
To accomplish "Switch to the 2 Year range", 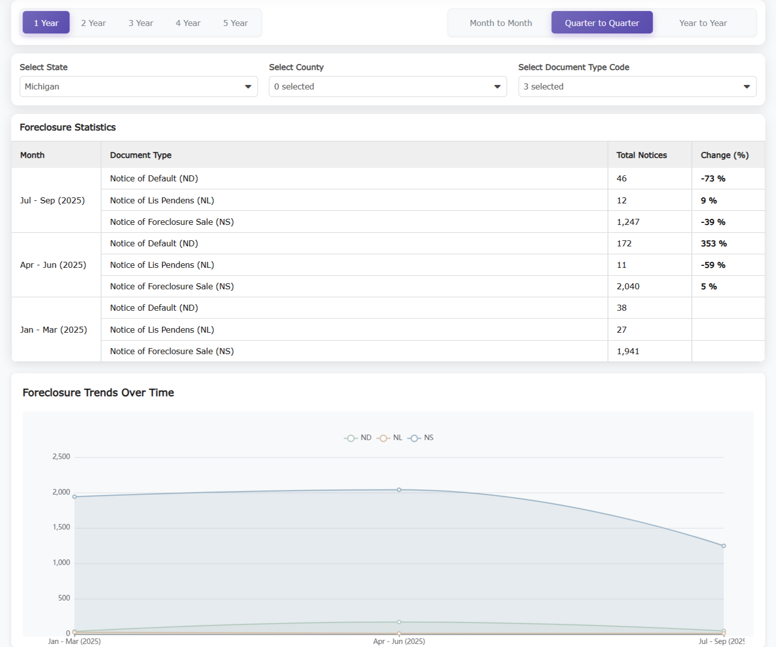I will 93,23.
